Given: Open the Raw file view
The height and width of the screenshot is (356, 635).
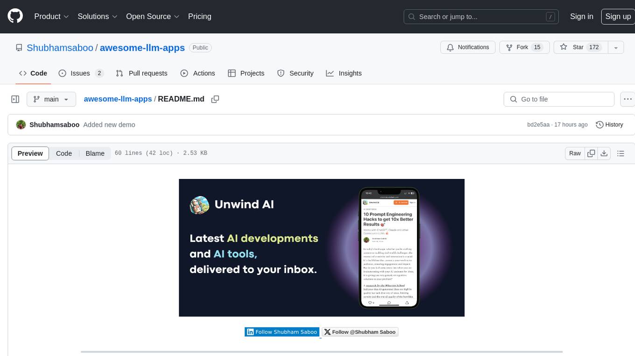Looking at the screenshot, I should click(x=575, y=153).
